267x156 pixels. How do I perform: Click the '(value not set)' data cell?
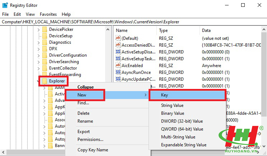tap(215, 38)
